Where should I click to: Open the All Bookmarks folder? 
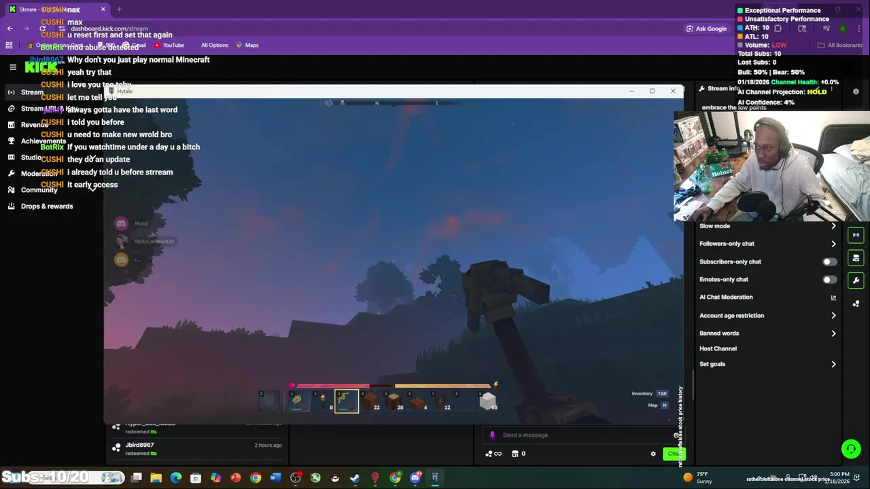coord(840,46)
